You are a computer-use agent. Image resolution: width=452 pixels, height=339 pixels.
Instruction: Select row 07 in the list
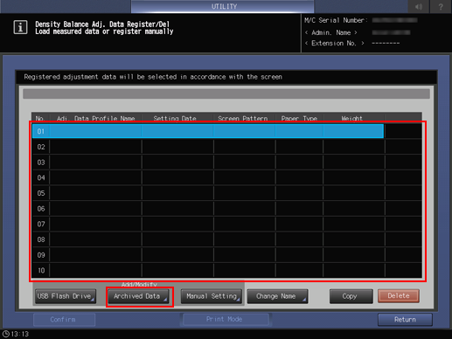point(208,224)
